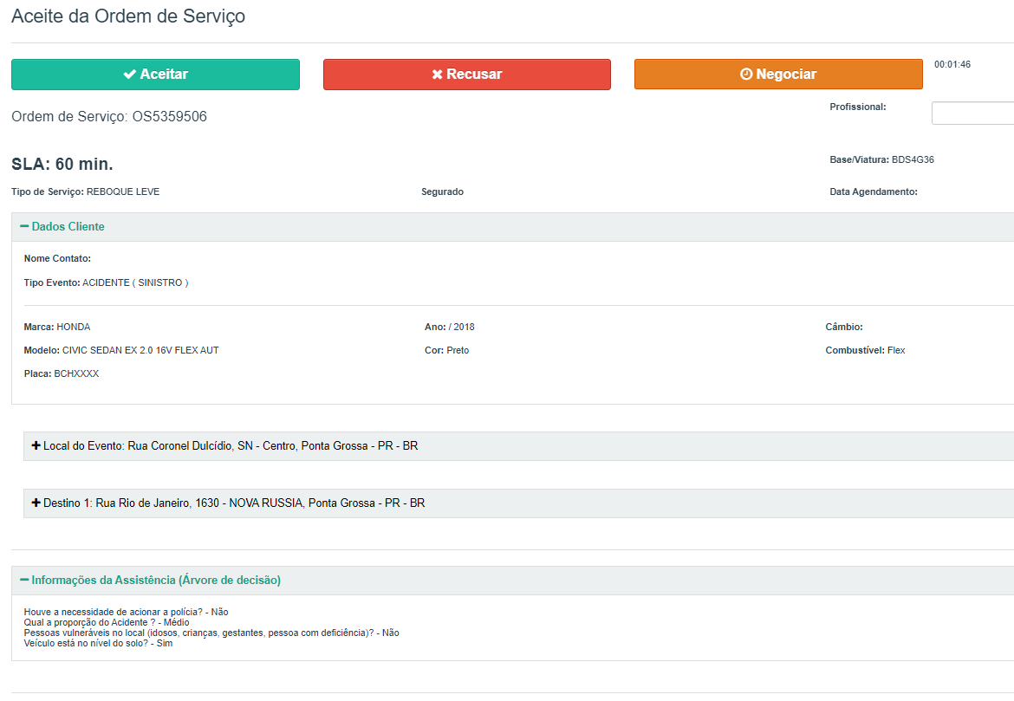Click the X icon on Recusar
Image resolution: width=1014 pixels, height=701 pixels.
tap(437, 75)
